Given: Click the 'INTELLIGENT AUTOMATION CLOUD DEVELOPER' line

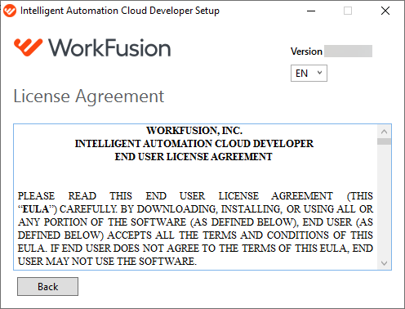Looking at the screenshot, I should click(194, 144).
